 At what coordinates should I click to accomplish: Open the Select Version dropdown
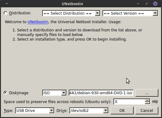130,13
